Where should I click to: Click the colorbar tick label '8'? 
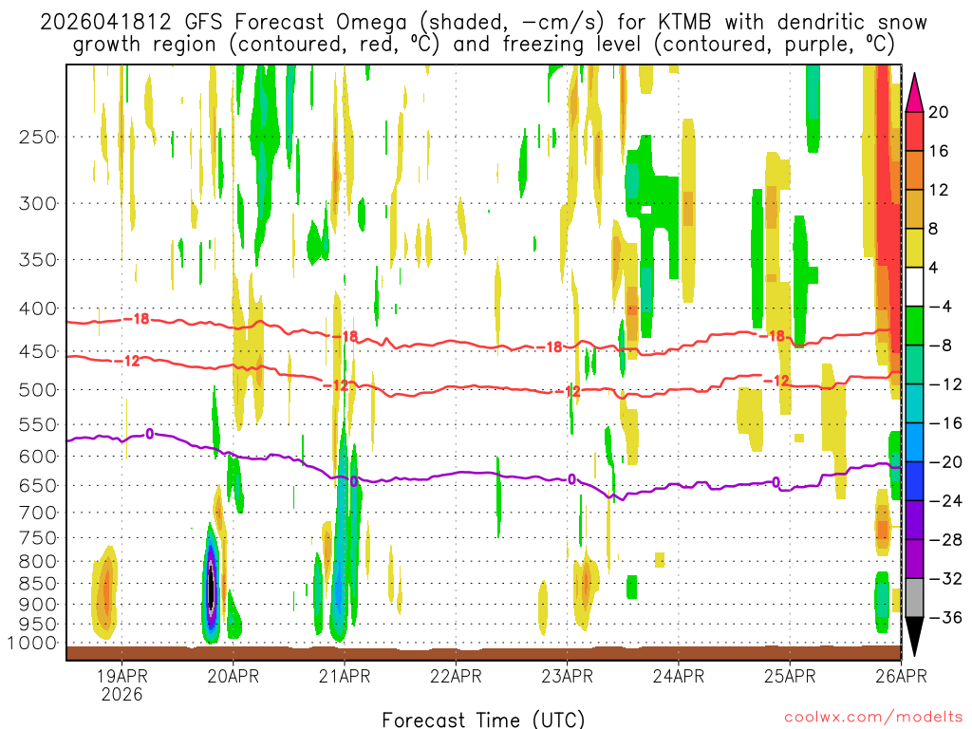click(933, 230)
